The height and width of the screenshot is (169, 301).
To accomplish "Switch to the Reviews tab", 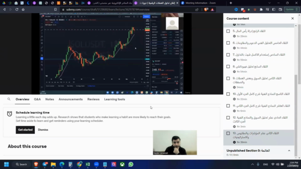I will click(93, 99).
